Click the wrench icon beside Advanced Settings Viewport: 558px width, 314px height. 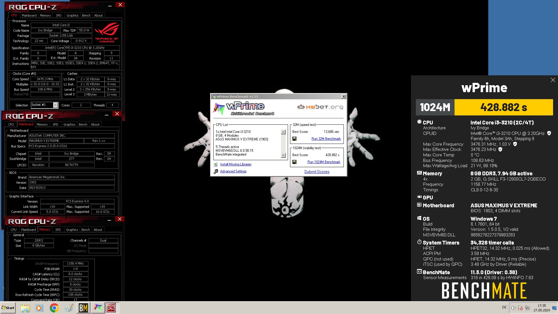tap(216, 172)
